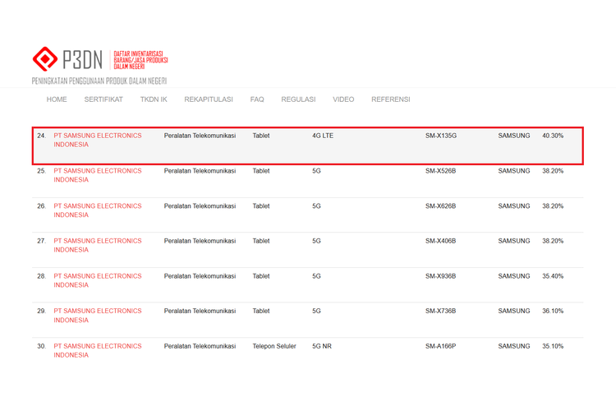616x411 pixels.
Task: Click the 5G cell for SM-X736B
Action: coord(316,311)
